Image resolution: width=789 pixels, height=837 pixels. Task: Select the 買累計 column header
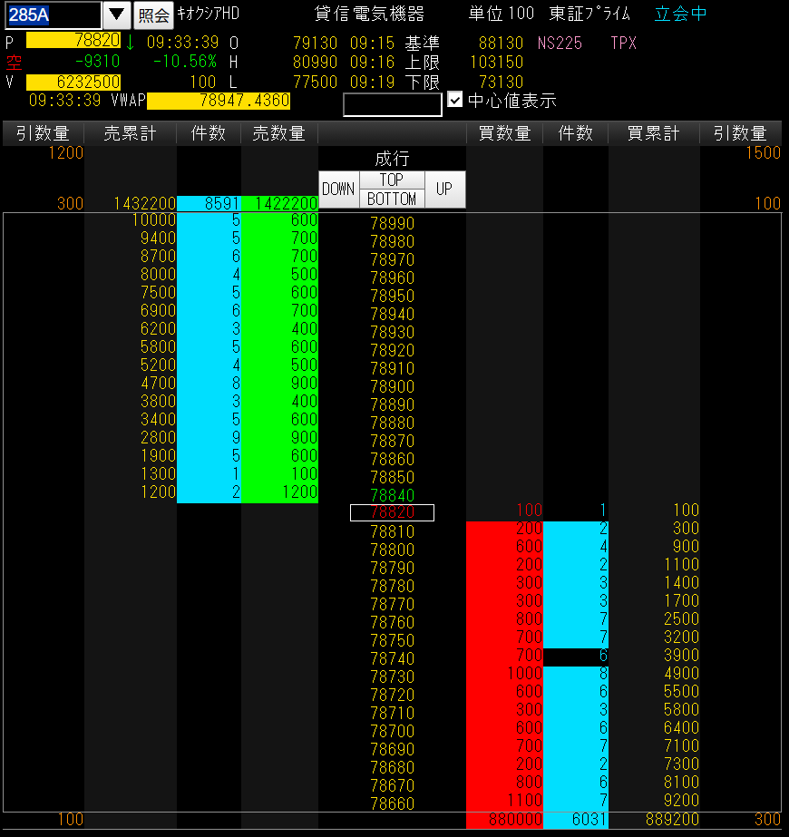pos(653,133)
